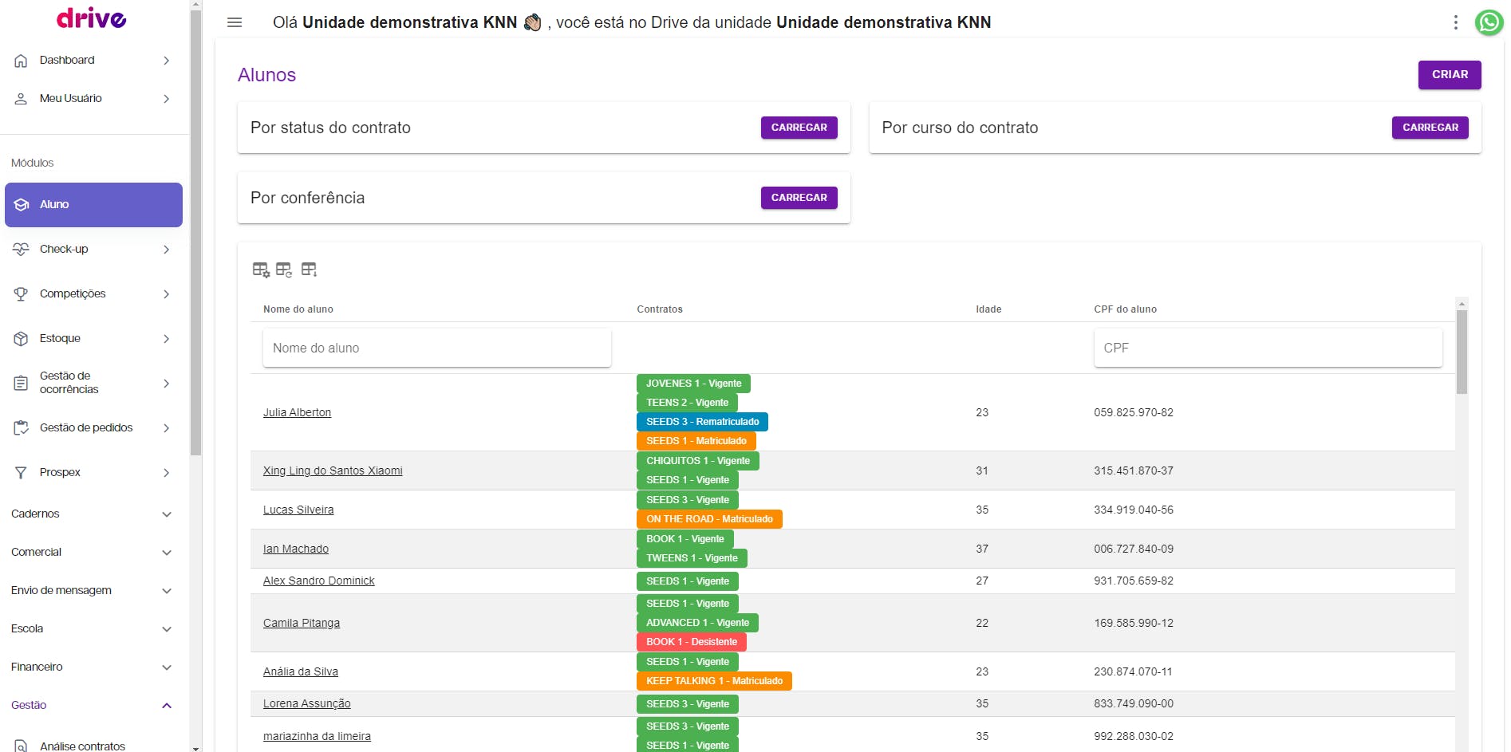1511x752 pixels.
Task: Click the table vertical scrollbar thumb
Action: [1462, 352]
